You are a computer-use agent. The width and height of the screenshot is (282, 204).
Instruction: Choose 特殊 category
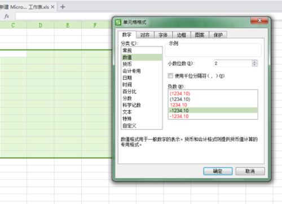142,119
